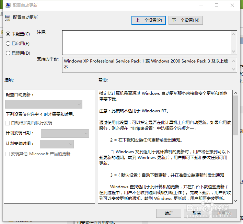The image size is (243, 224).
Task: Click inside the 注释 comment text box
Action: click(147, 43)
